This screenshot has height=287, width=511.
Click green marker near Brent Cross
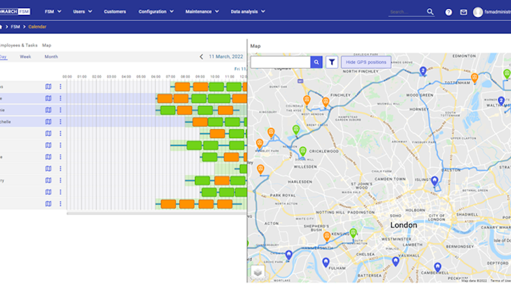coord(296,130)
